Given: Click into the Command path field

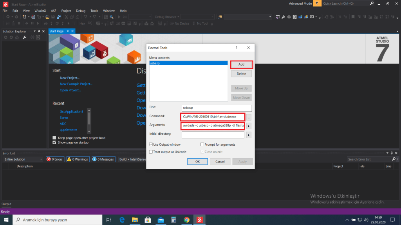Looking at the screenshot, I should click(213, 117).
